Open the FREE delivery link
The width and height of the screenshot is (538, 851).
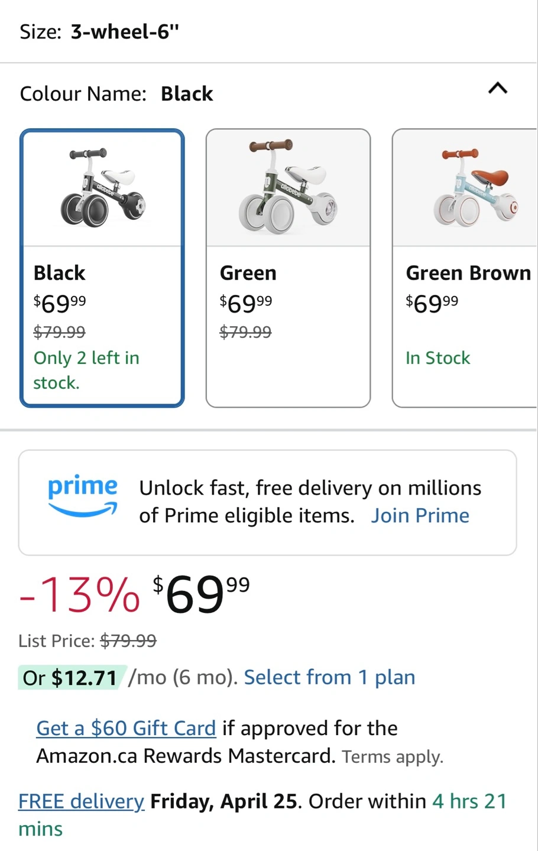click(82, 801)
